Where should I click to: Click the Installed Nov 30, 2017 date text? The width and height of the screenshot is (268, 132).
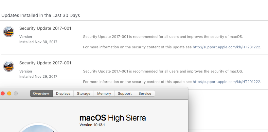(x=38, y=42)
